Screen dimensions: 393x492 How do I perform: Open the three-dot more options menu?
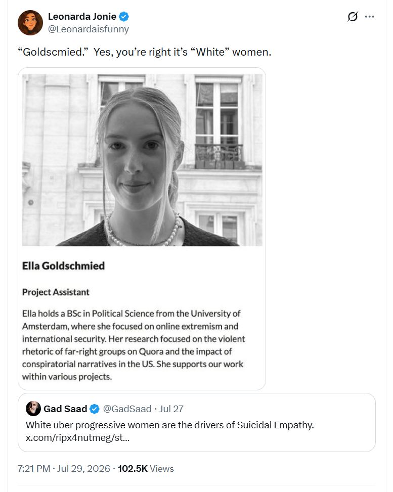[369, 17]
